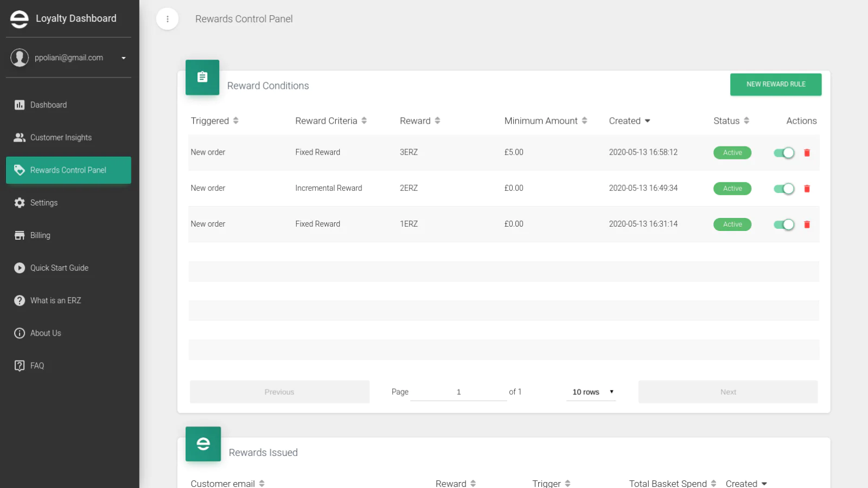Click the New Reward Rule button
Image resolution: width=868 pixels, height=488 pixels.
coord(775,85)
